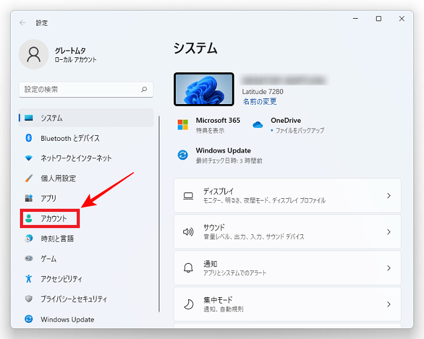Click the グレートムタ account name
The height and width of the screenshot is (339, 424).
[70, 50]
